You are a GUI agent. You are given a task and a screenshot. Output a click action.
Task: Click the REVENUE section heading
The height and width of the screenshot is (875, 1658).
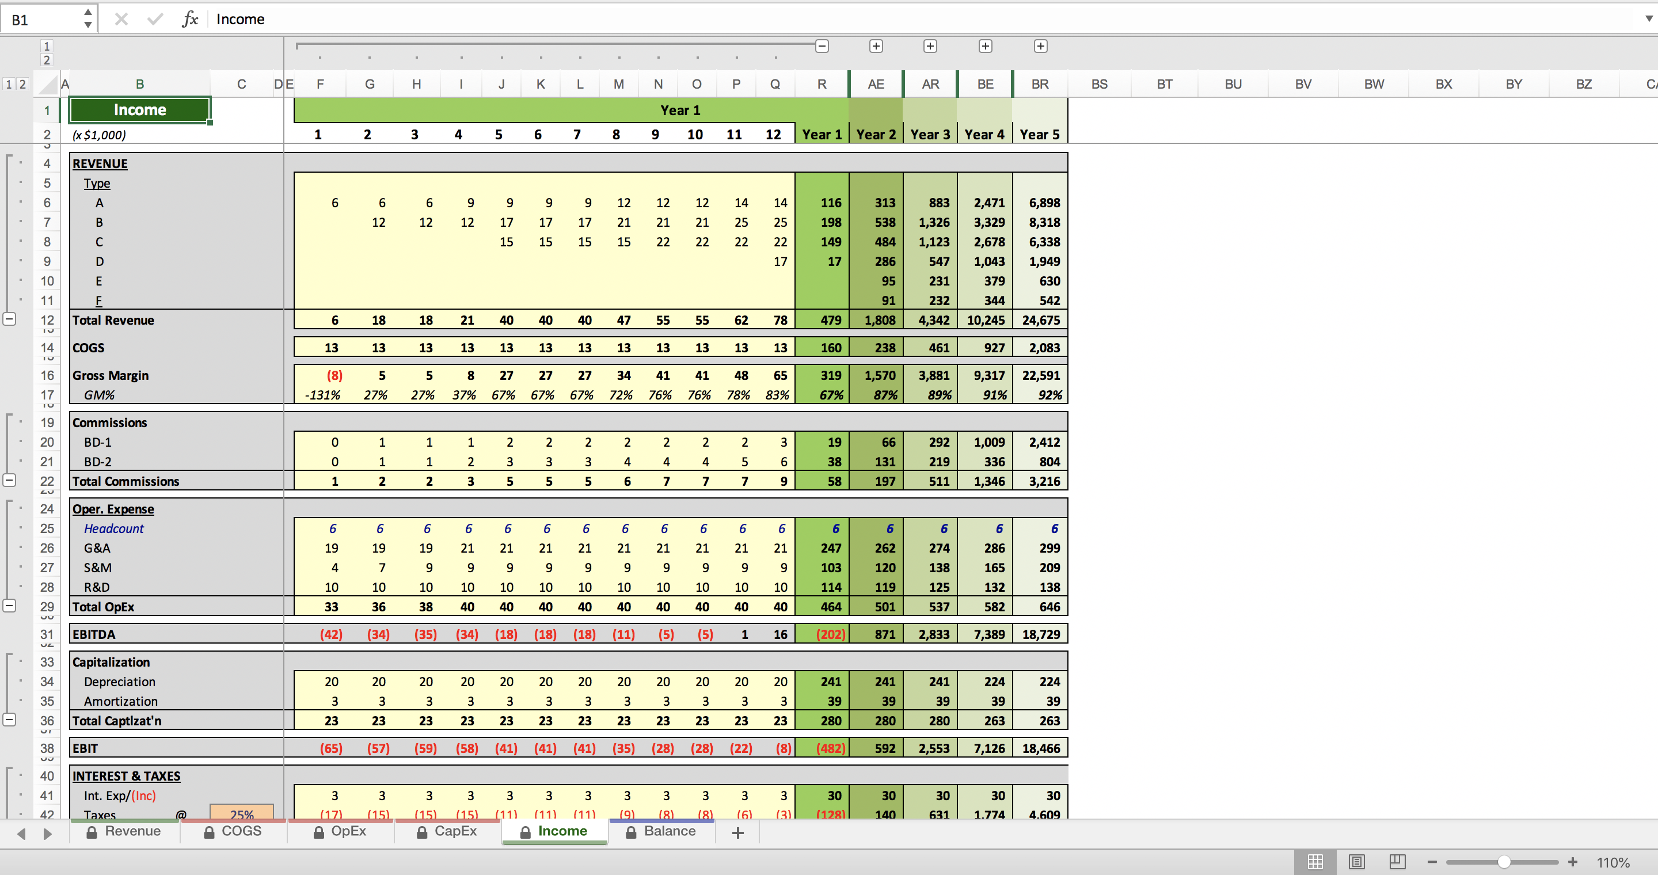click(x=100, y=163)
